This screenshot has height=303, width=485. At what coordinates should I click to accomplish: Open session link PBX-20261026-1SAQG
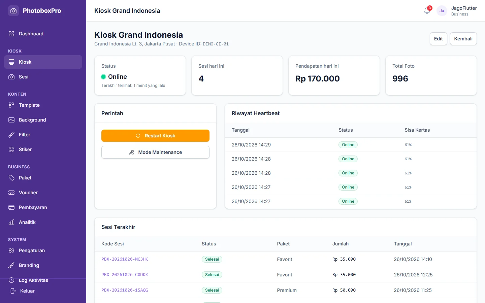(125, 290)
